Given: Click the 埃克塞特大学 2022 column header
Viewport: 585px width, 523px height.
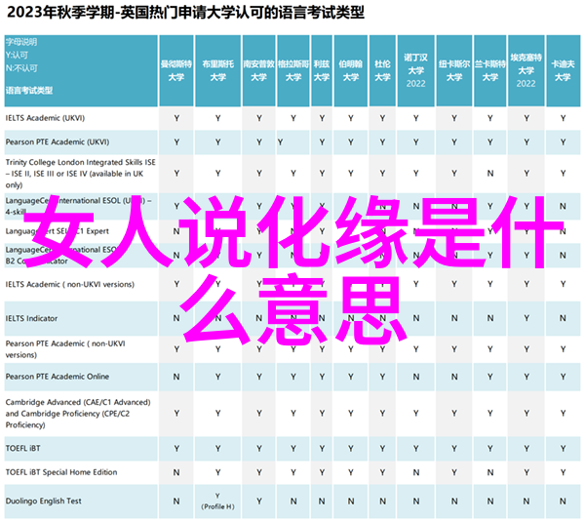Looking at the screenshot, I should tap(526, 70).
